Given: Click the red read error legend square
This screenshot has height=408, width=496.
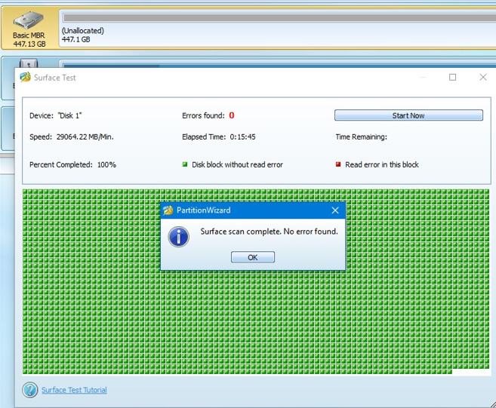Looking at the screenshot, I should point(338,164).
